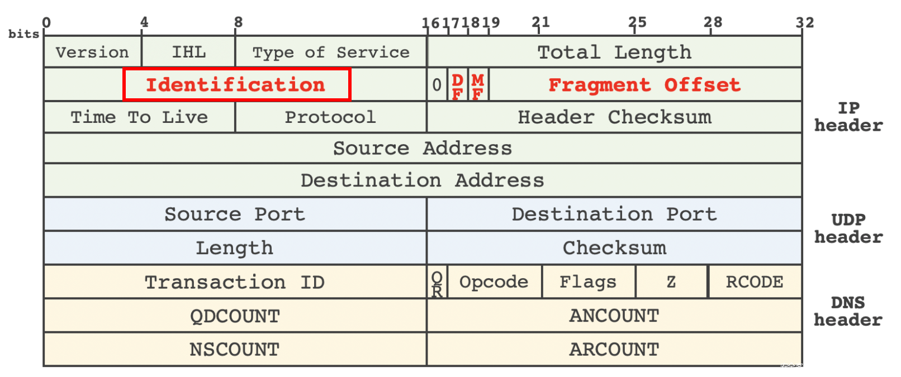Click the QDCOUNT field

click(235, 316)
